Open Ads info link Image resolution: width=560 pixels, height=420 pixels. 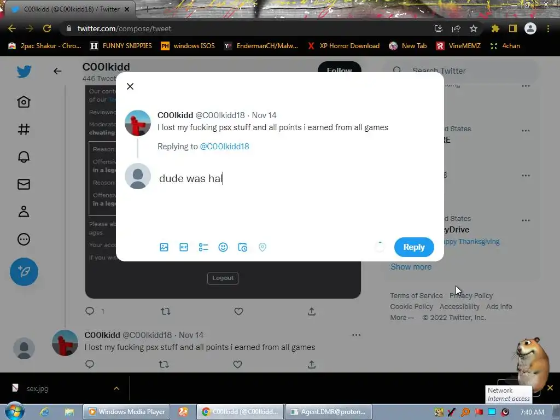tap(499, 306)
